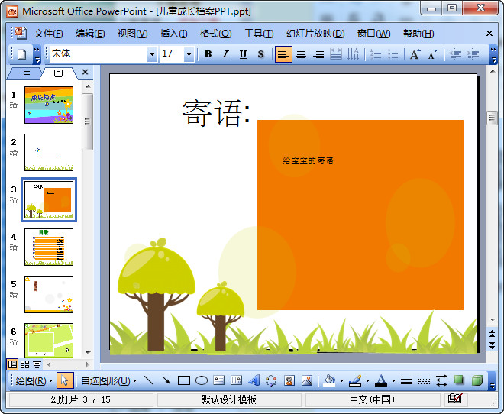This screenshot has height=414, width=504.
Task: Select slide 2 thumbnail
Action: pyautogui.click(x=49, y=152)
